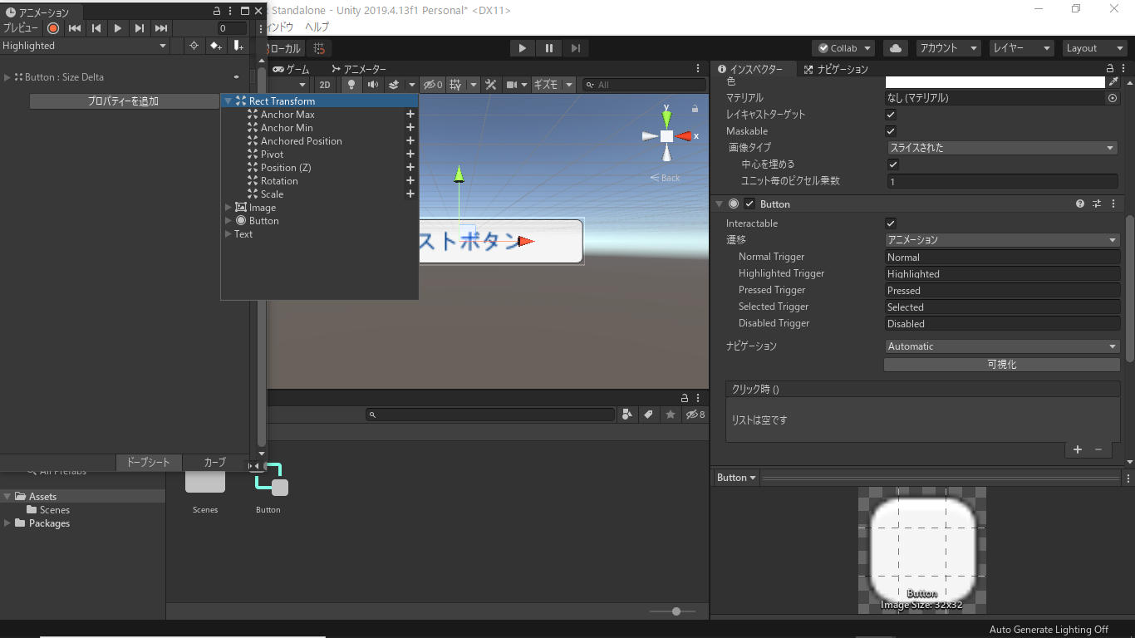Open the ナビゲーション dropdown set to Automatic
Viewport: 1135px width, 638px height.
1001,346
